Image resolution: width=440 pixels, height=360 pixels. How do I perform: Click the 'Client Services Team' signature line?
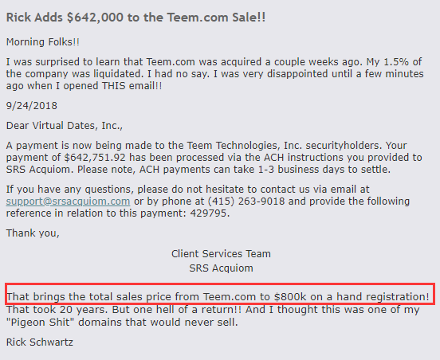pos(221,254)
